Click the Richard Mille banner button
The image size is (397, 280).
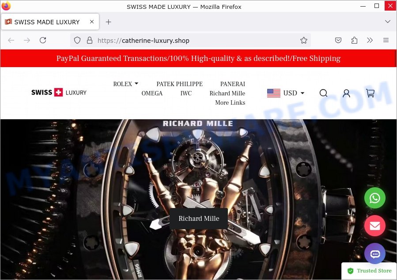(x=199, y=219)
